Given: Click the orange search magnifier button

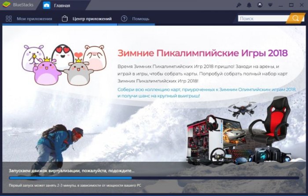Looking at the screenshot, I should tap(295, 18).
